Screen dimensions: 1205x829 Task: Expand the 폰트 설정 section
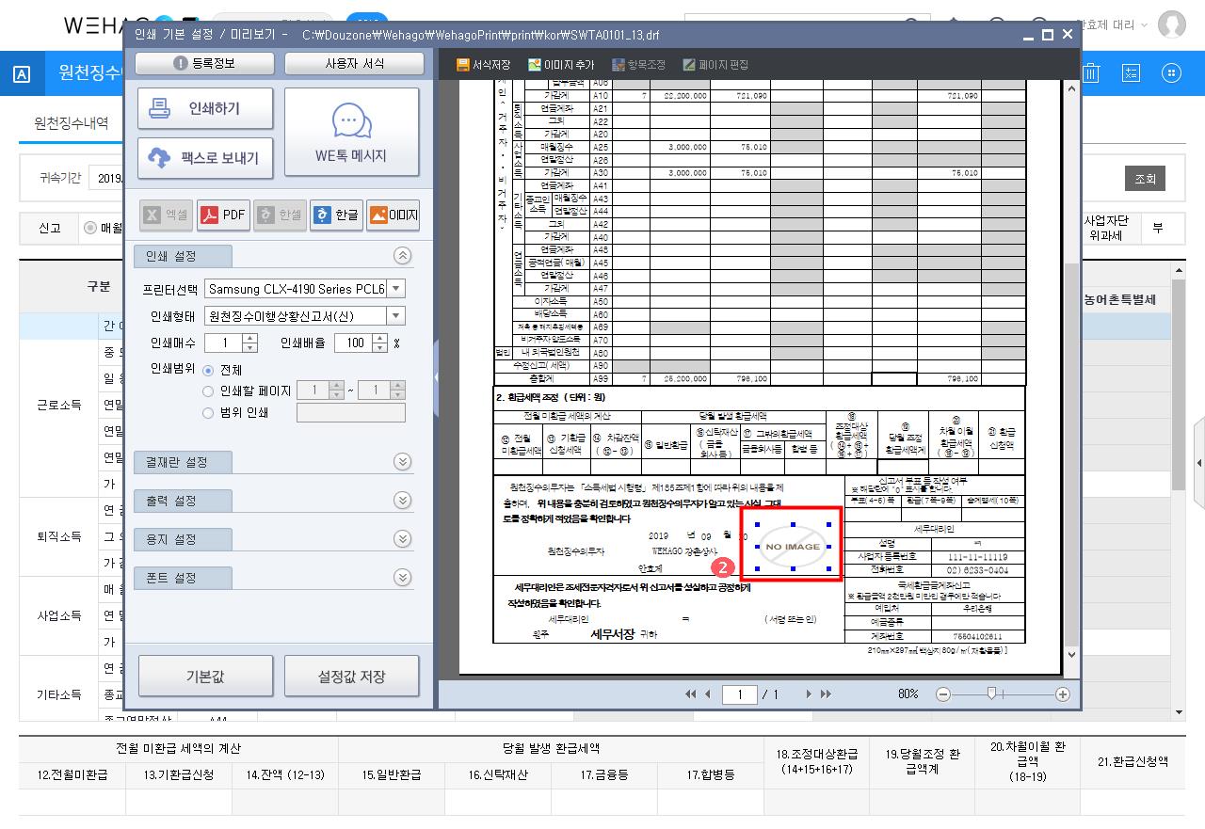click(402, 578)
